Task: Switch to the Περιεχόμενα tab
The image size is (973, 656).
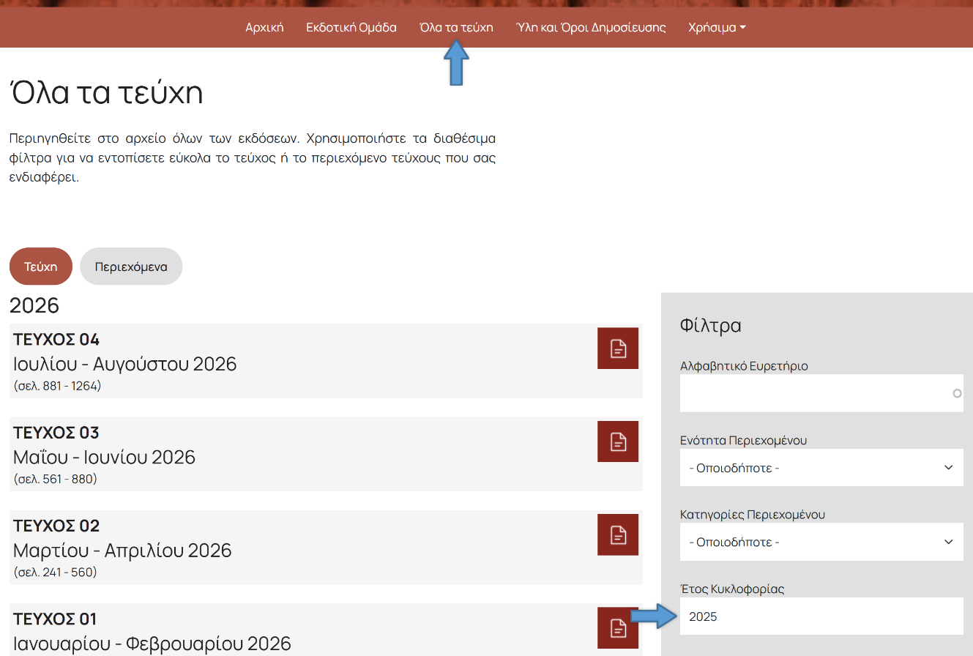Action: pyautogui.click(x=131, y=266)
